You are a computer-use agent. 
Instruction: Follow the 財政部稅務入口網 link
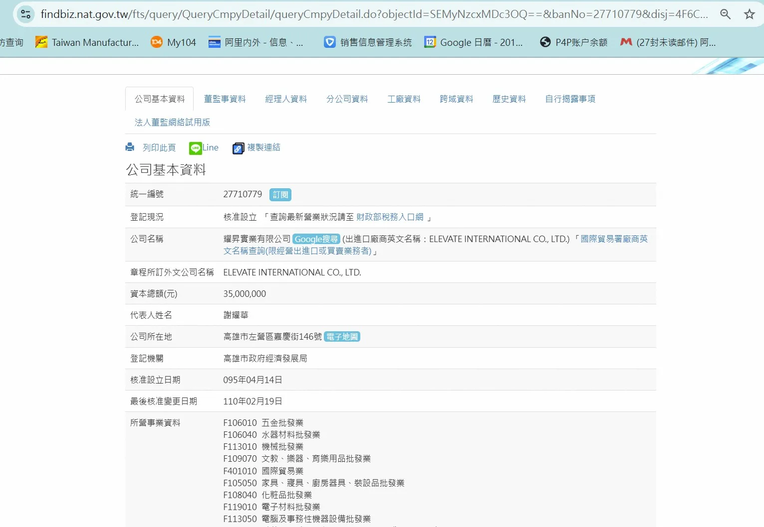[x=390, y=217]
